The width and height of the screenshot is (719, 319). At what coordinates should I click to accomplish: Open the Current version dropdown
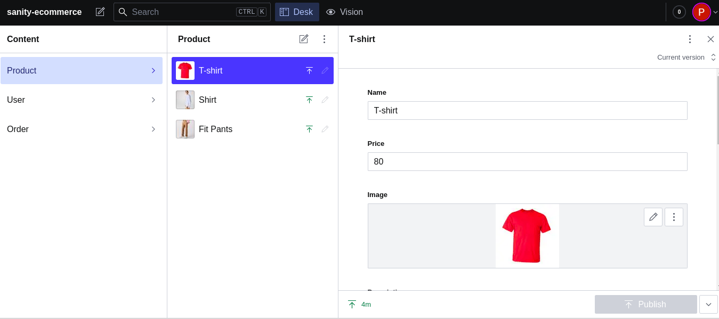tap(686, 57)
